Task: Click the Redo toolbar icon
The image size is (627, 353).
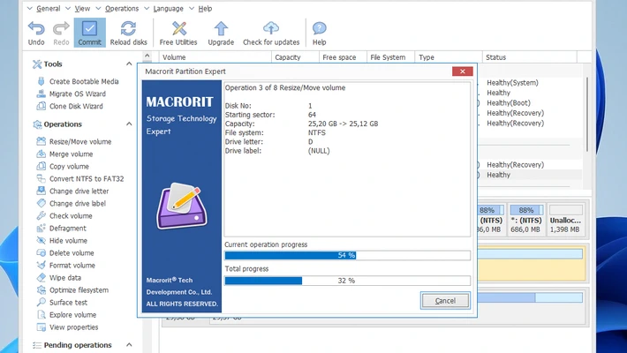Action: point(61,29)
